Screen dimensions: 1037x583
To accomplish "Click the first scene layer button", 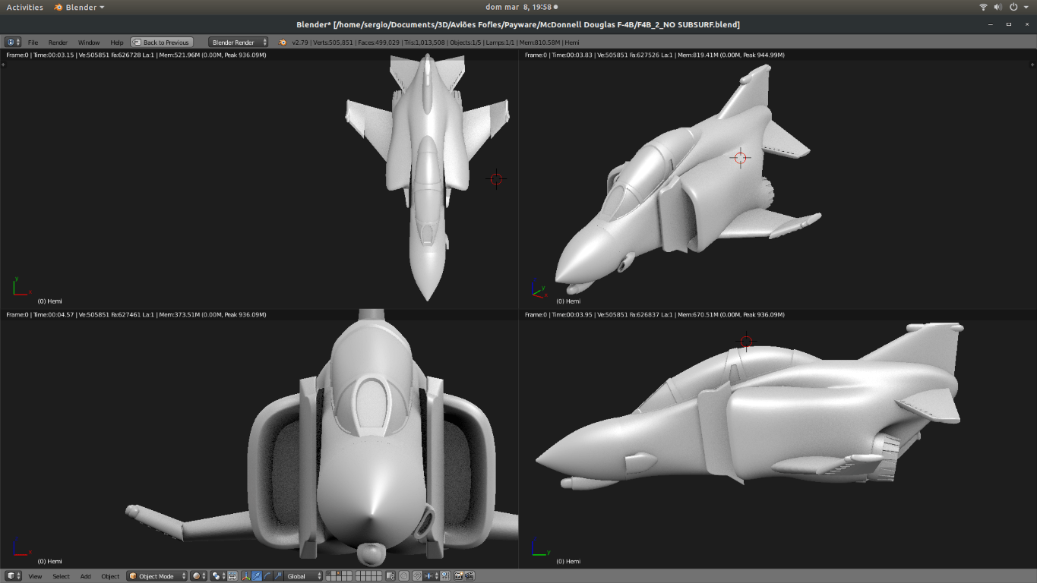I will [x=328, y=573].
